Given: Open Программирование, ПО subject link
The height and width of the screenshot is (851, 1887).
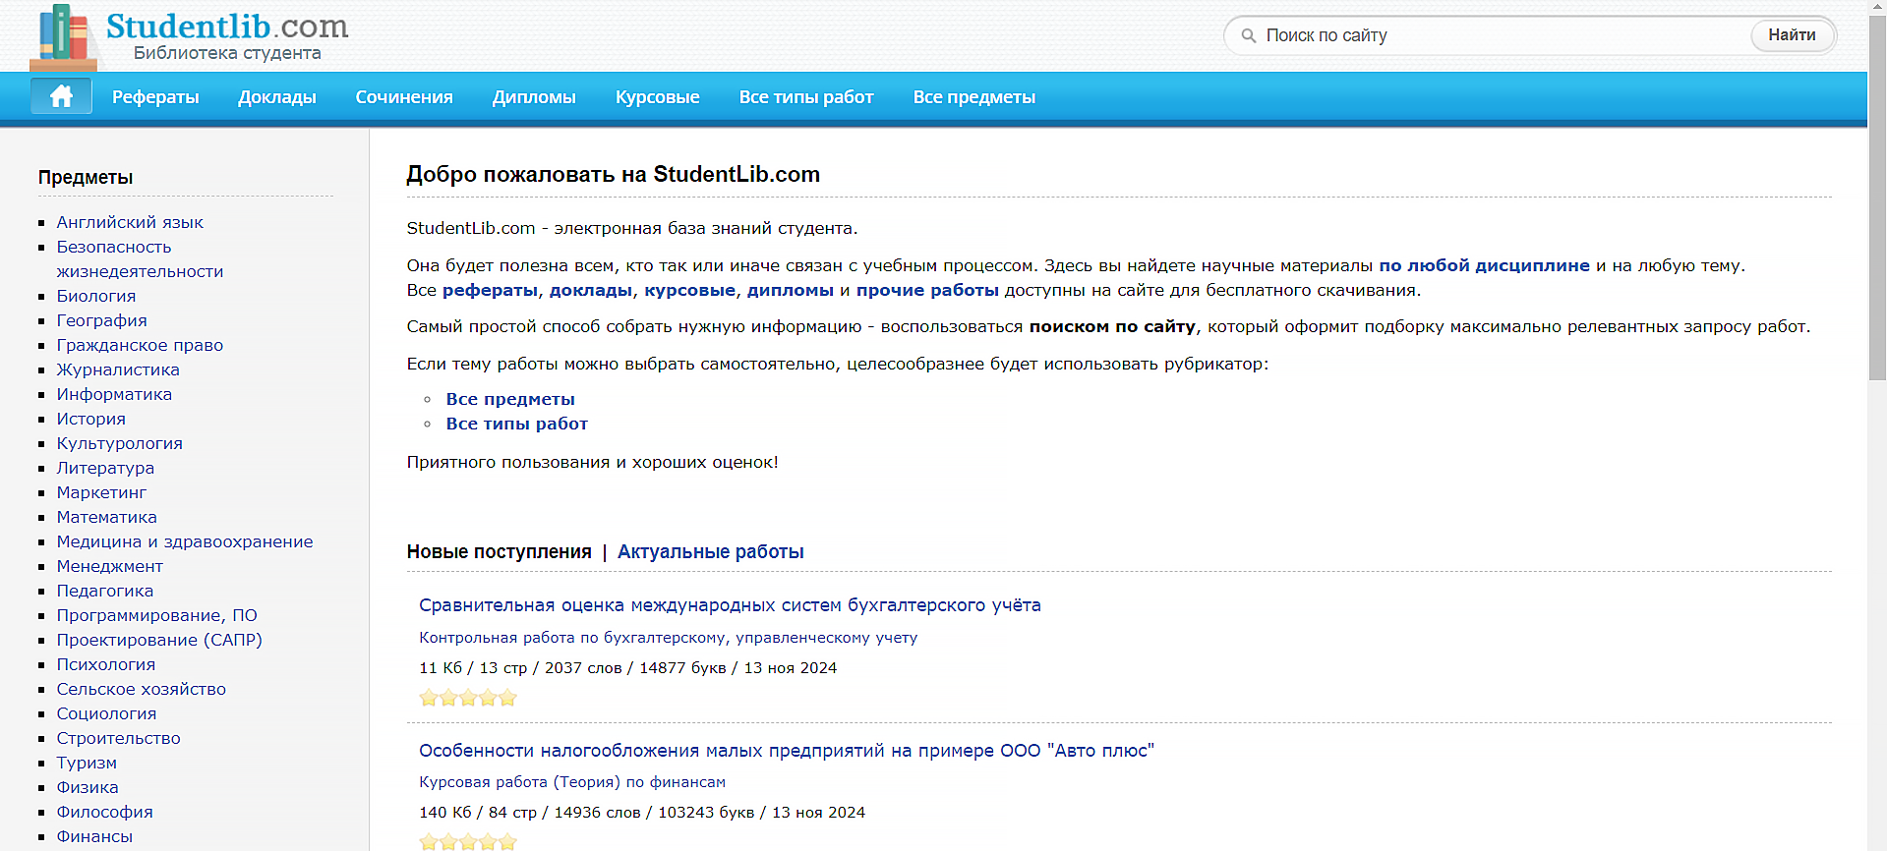Looking at the screenshot, I should point(157,615).
